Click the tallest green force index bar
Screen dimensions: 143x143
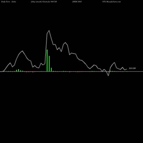(x=47, y=60)
